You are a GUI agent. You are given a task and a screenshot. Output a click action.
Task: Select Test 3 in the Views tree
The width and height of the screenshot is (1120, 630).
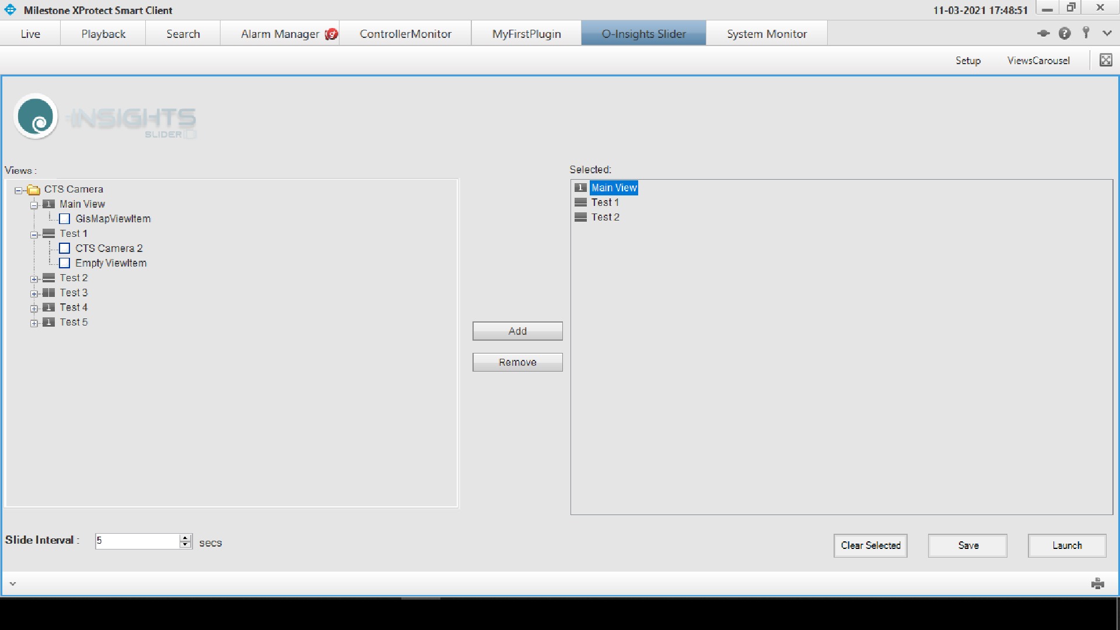click(x=73, y=292)
